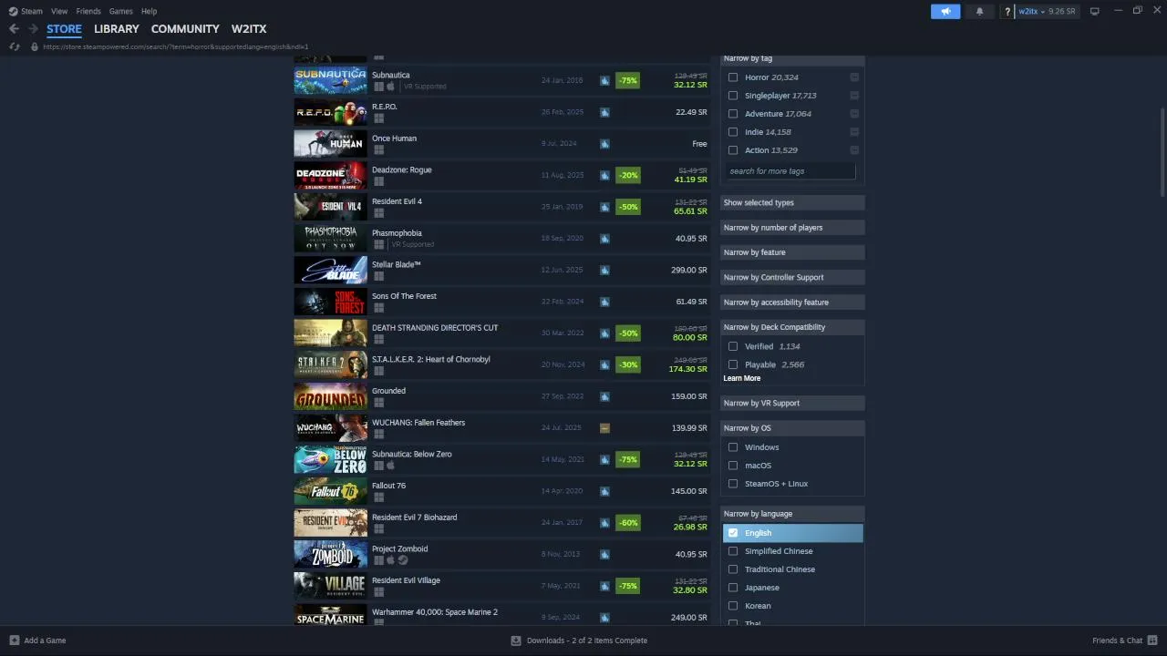This screenshot has width=1167, height=656.
Task: Enter Big Picture mode via monitor icon
Action: pyautogui.click(x=1095, y=11)
